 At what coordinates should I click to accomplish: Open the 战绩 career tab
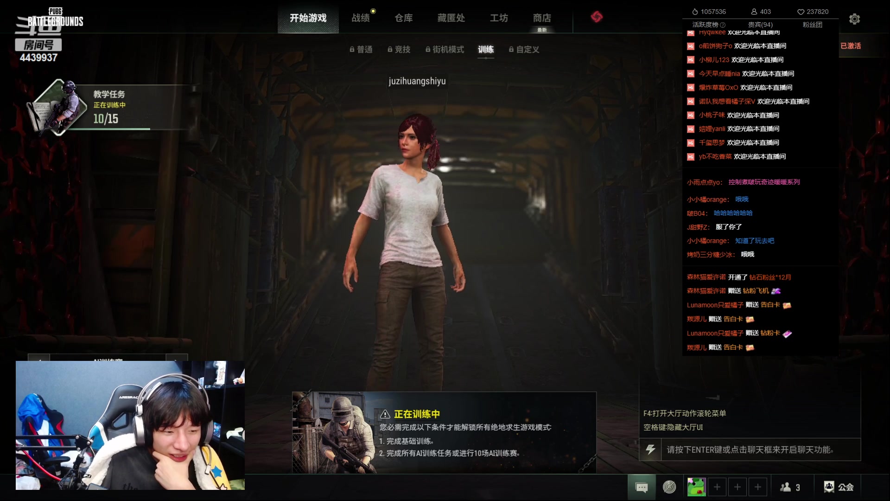[361, 18]
